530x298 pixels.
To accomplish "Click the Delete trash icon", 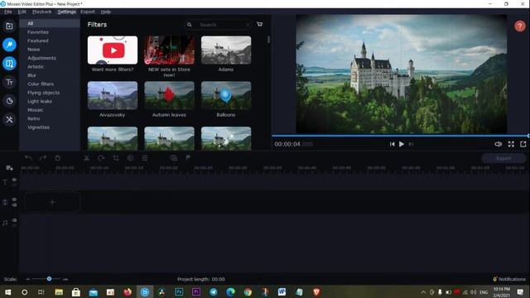I will (57, 158).
